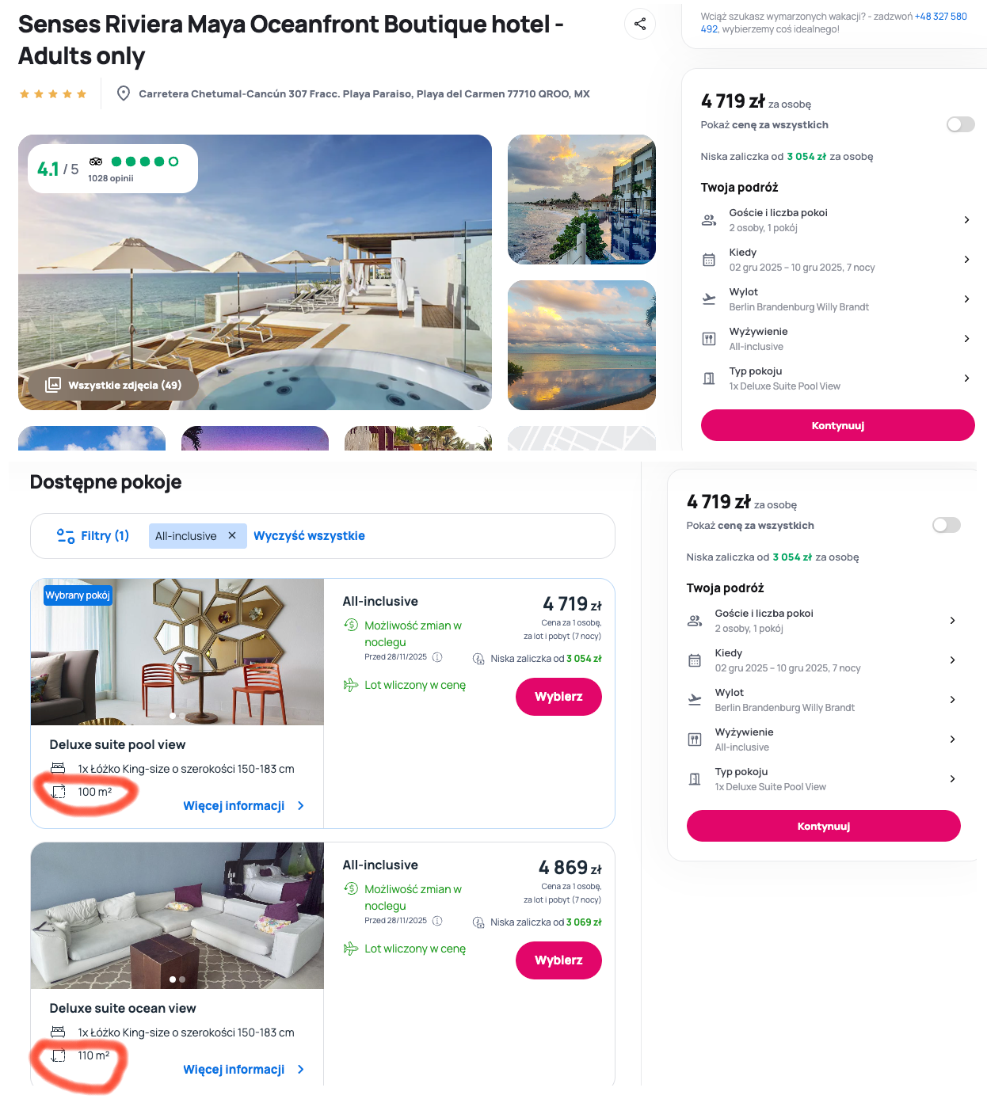The image size is (987, 1099).
Task: Click the TripAdvisor owl rating icon
Action: [96, 162]
